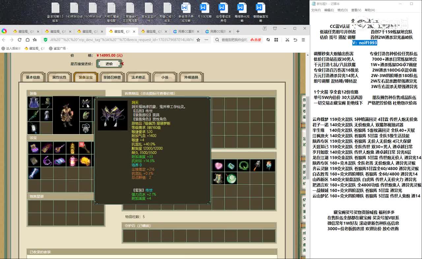Switch to the 装备法宝 tab

(86, 77)
